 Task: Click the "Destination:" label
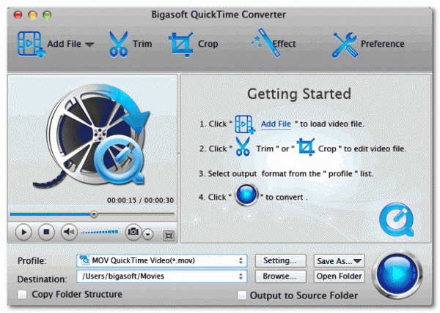42,279
